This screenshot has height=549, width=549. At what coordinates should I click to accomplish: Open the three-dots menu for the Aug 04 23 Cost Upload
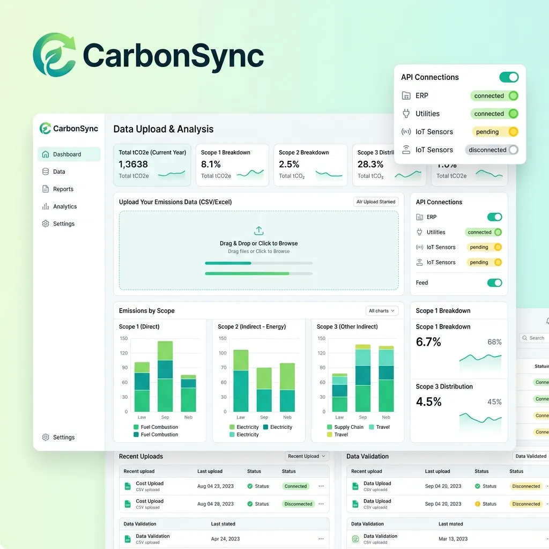pos(321,486)
